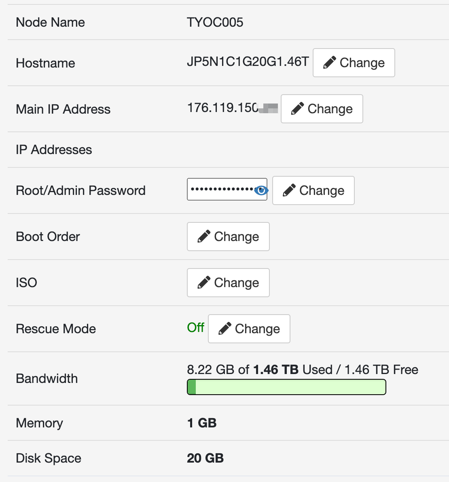Click the pencil icon beside Root/Admin Password
The width and height of the screenshot is (449, 482).
289,190
